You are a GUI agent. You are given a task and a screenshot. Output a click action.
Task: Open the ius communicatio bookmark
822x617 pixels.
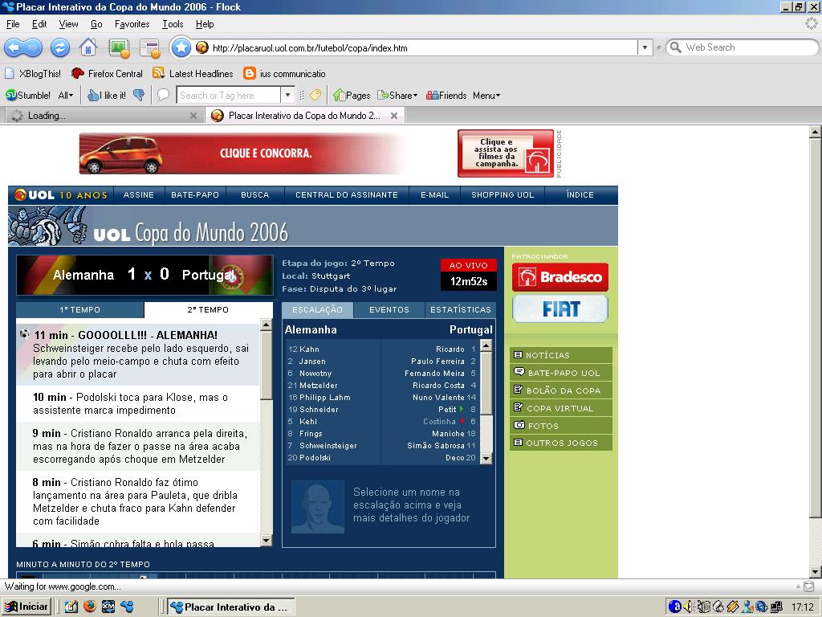[x=285, y=73]
